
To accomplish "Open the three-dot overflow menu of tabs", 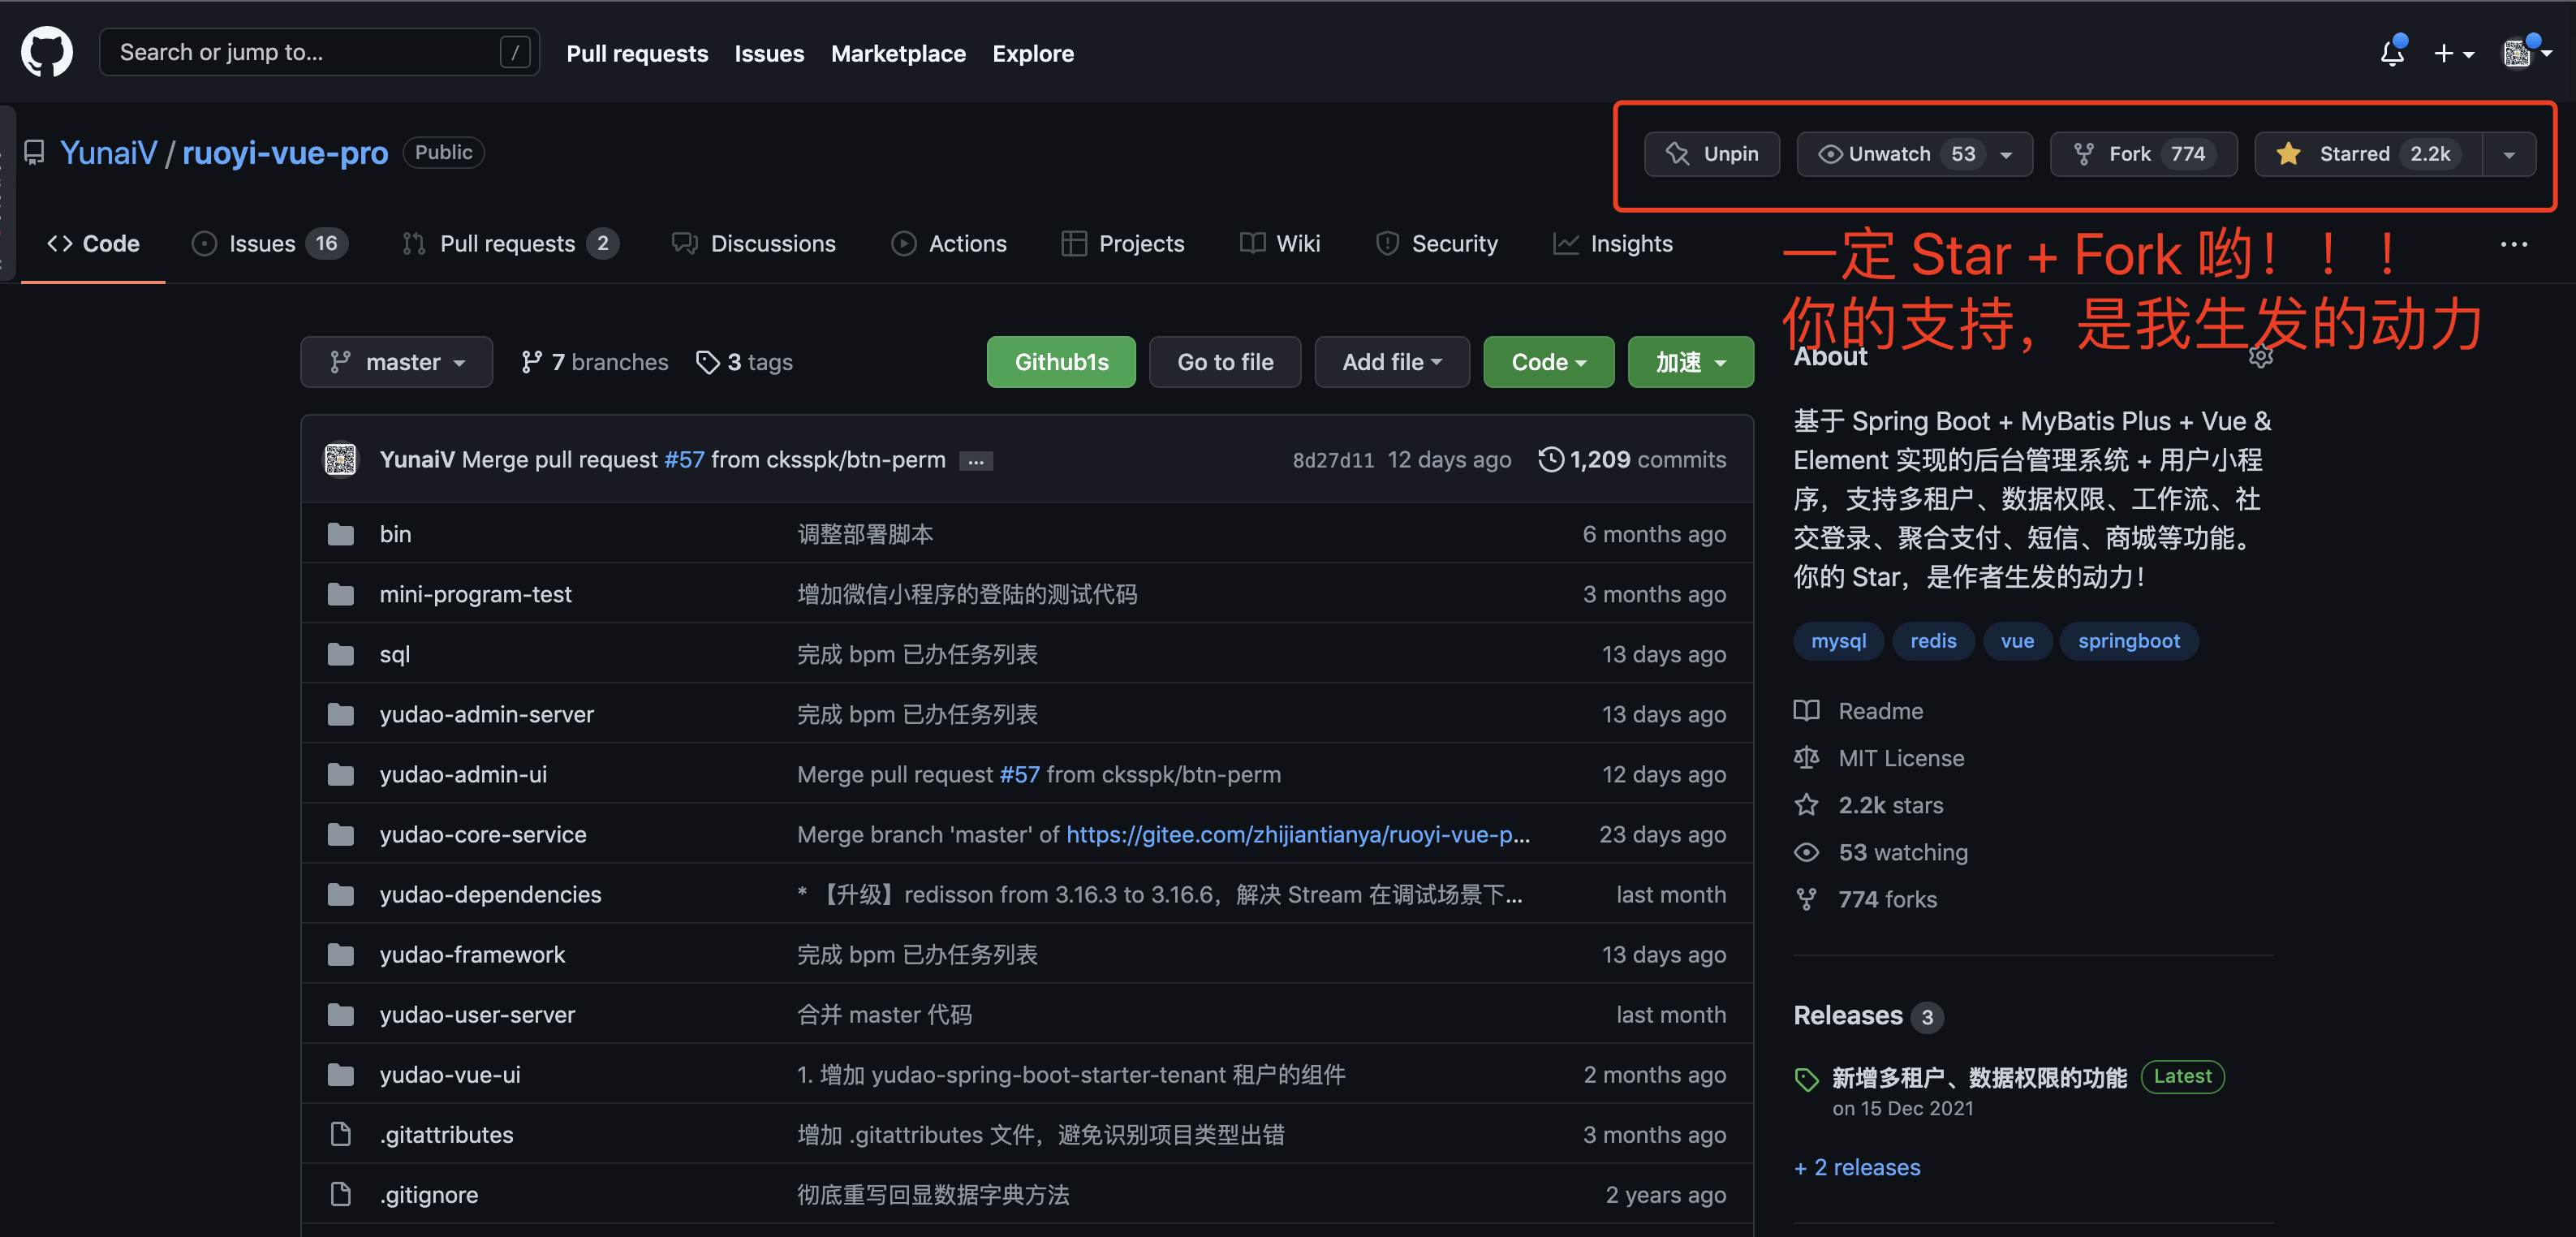I will point(2514,244).
